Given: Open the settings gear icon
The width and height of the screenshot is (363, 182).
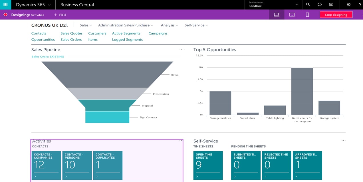Looking at the screenshot, I should pyautogui.click(x=349, y=5).
